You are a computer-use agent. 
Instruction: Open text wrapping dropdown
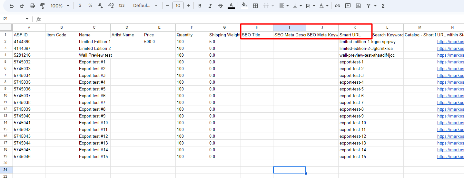click(x=311, y=6)
